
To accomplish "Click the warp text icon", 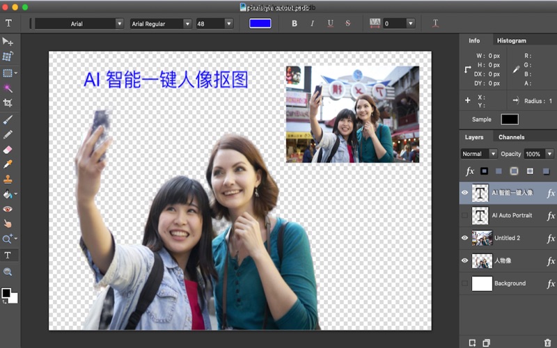I will pyautogui.click(x=435, y=23).
